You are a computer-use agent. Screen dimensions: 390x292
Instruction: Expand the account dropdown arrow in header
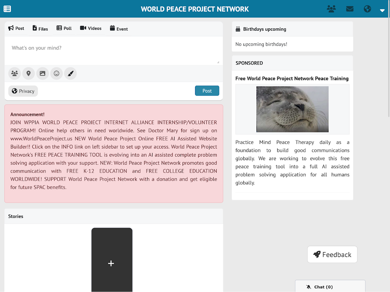(x=382, y=10)
